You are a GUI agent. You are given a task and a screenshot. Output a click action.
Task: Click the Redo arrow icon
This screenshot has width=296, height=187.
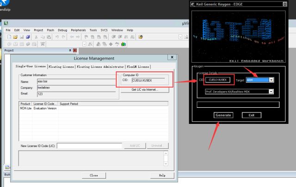(x=63, y=37)
